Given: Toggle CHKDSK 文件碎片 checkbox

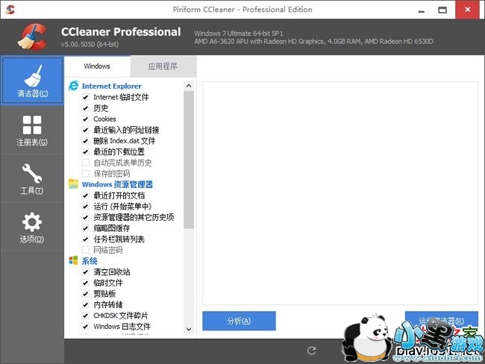Looking at the screenshot, I should [x=85, y=316].
